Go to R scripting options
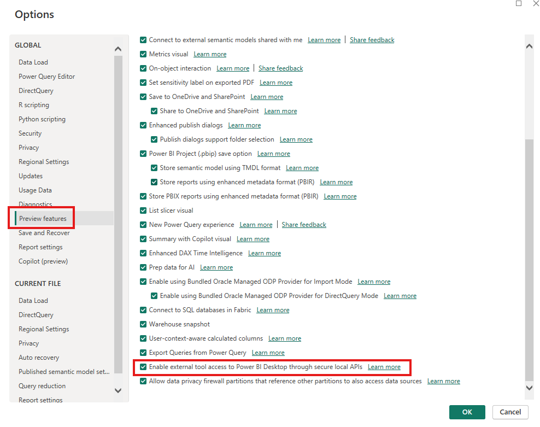The width and height of the screenshot is (540, 427). (x=34, y=105)
